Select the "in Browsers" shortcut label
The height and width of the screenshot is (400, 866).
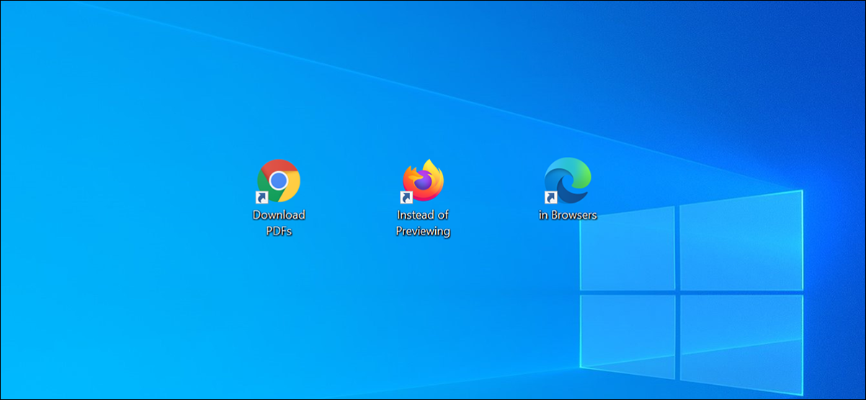pyautogui.click(x=568, y=215)
